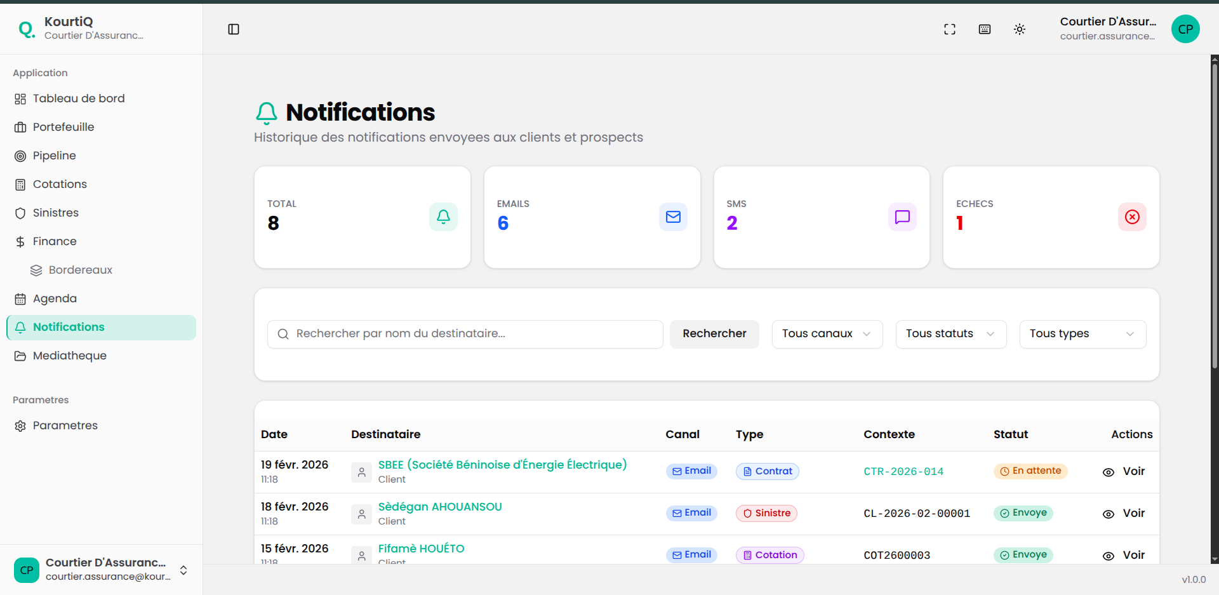Click the CP user avatar top right
1219x595 pixels.
pyautogui.click(x=1185, y=29)
